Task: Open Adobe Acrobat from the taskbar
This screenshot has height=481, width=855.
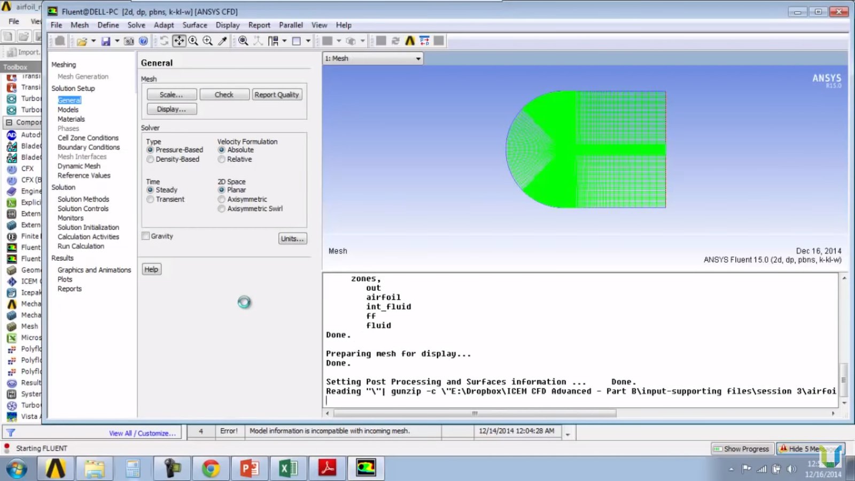Action: (327, 469)
